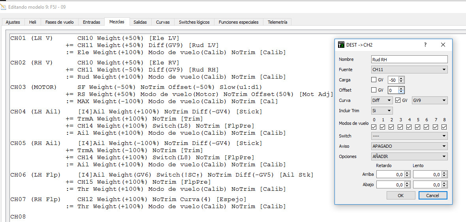The height and width of the screenshot is (222, 466).
Task: Open the Fuente dropdown showing CH11
Action: tap(409, 70)
